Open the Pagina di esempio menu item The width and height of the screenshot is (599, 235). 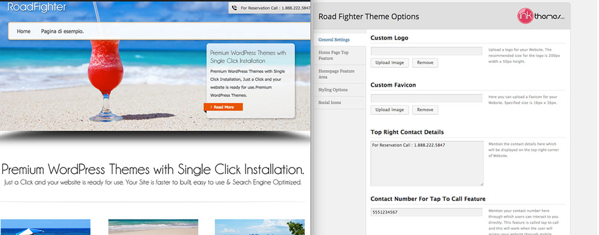62,31
